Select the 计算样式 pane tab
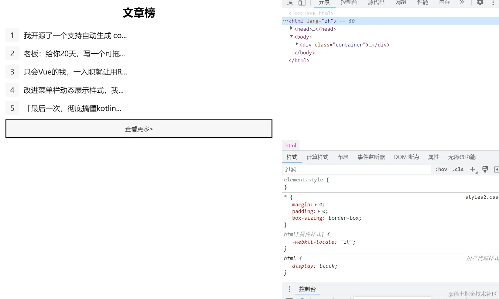Viewport: 499px width, 299px height. [317, 157]
